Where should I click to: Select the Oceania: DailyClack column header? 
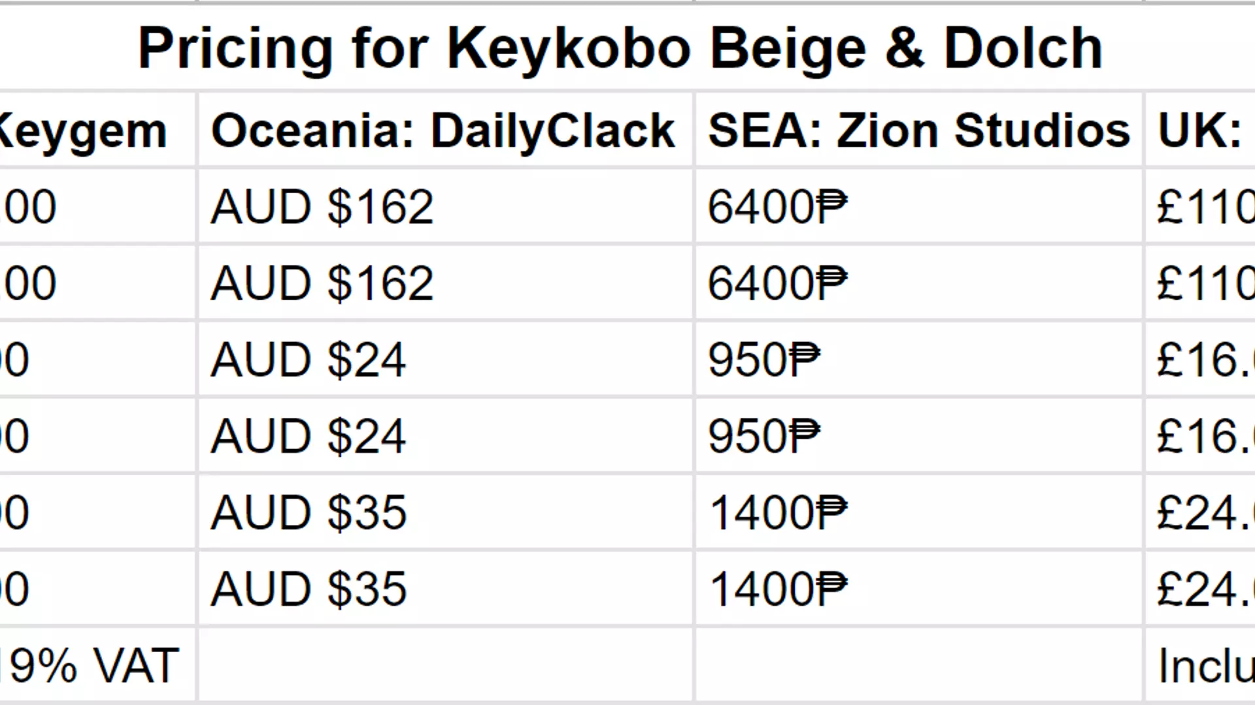pyautogui.click(x=443, y=131)
